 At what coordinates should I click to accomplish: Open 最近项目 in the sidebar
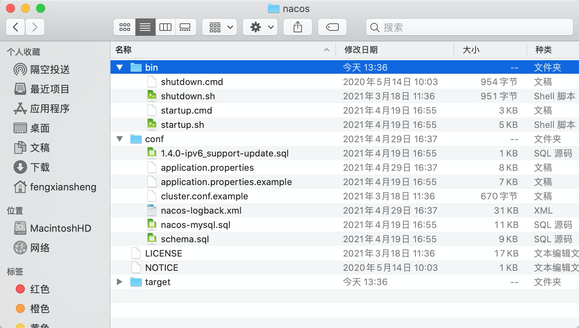click(42, 89)
